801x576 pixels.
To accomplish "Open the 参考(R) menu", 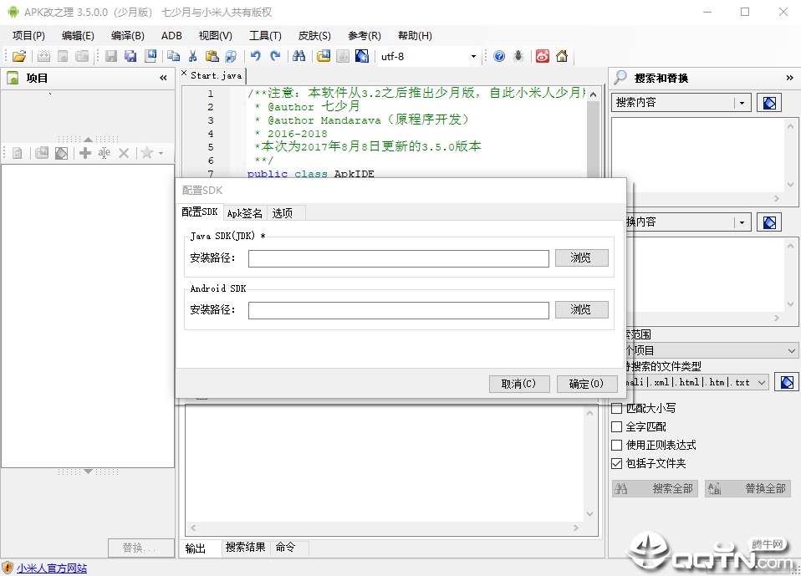I will pyautogui.click(x=365, y=35).
